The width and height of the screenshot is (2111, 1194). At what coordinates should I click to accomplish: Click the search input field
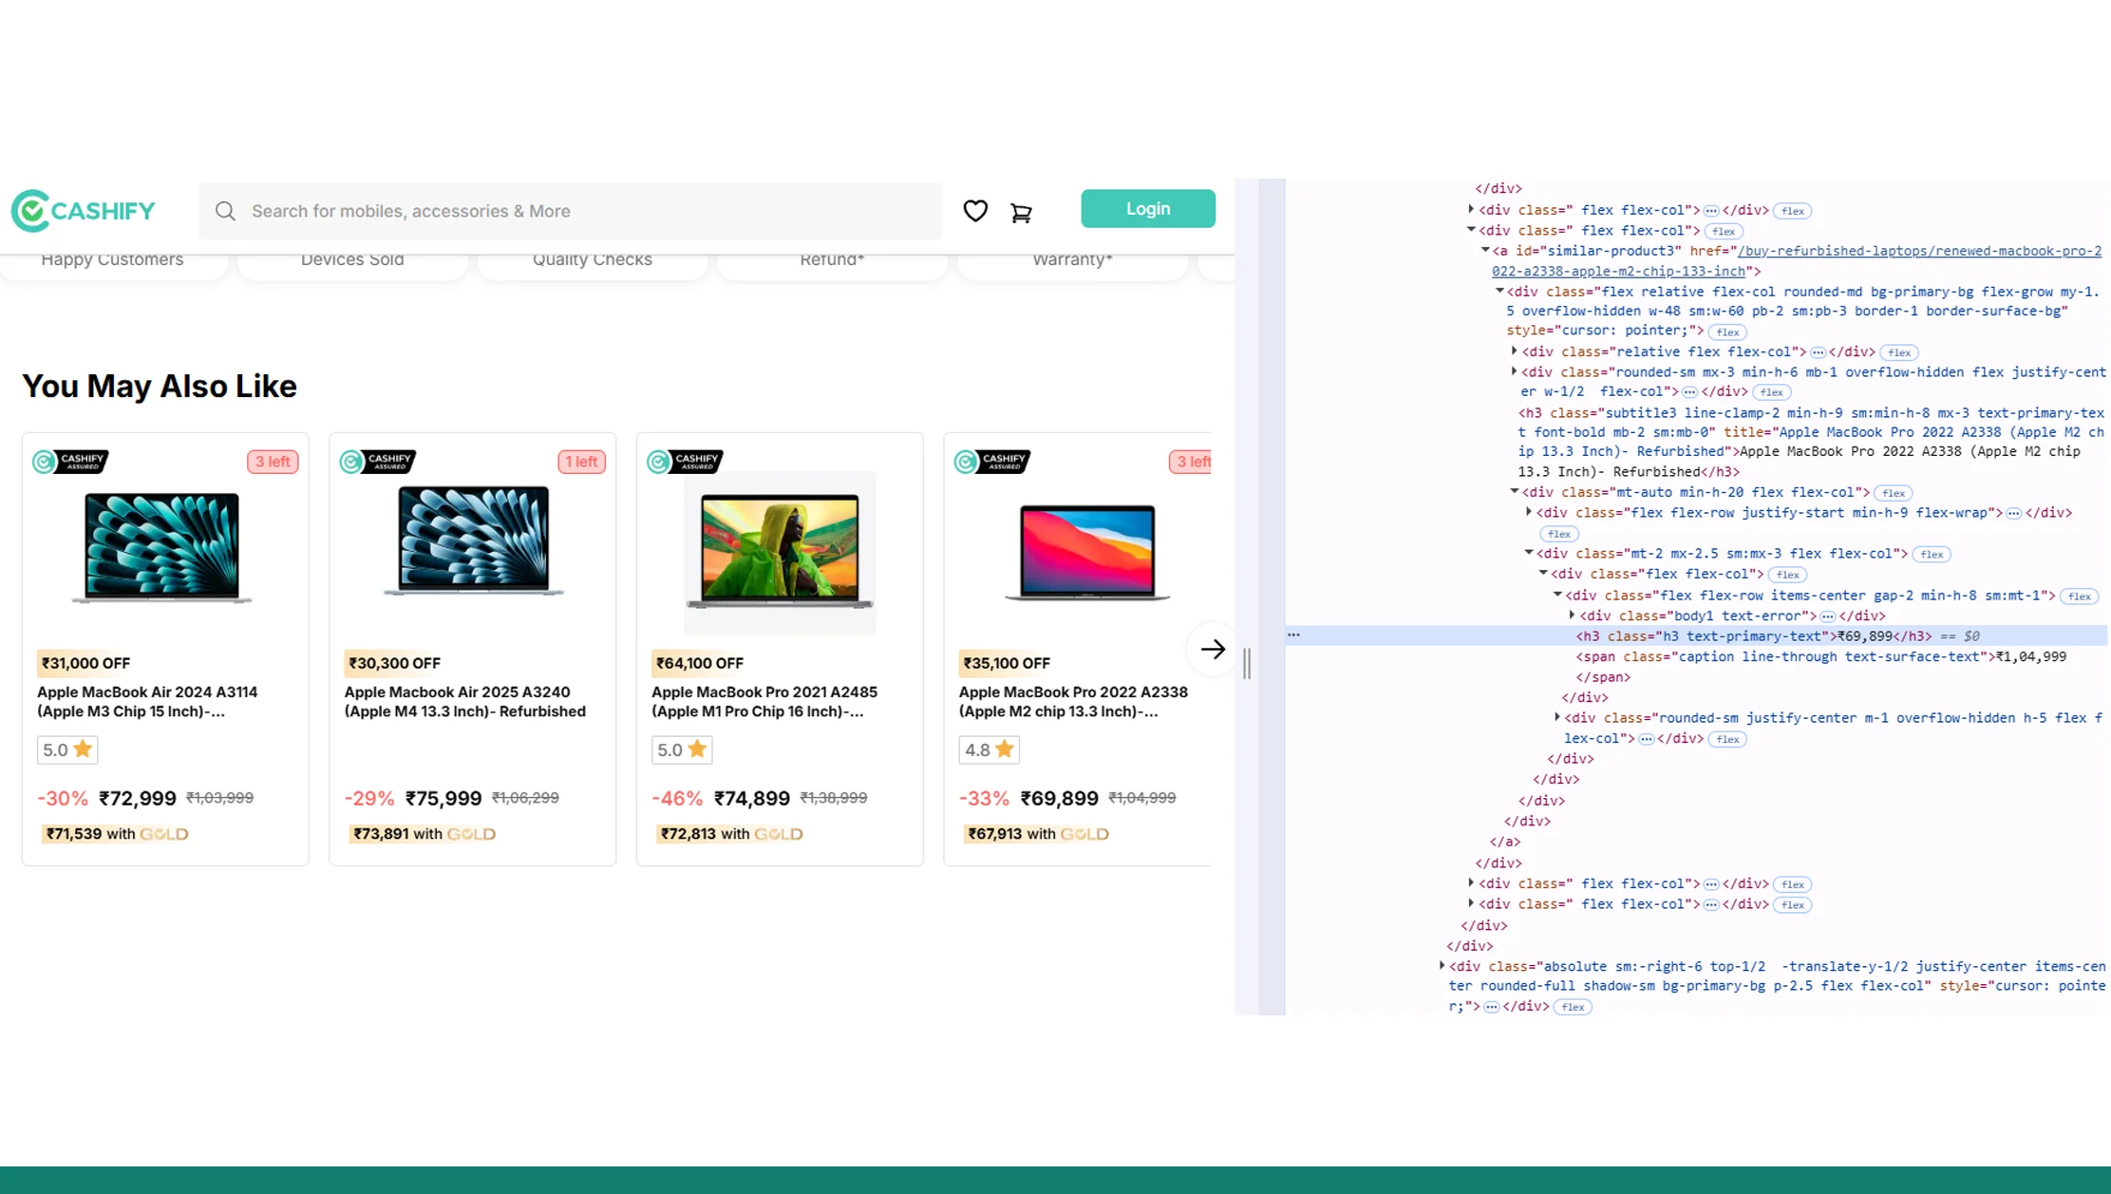570,211
